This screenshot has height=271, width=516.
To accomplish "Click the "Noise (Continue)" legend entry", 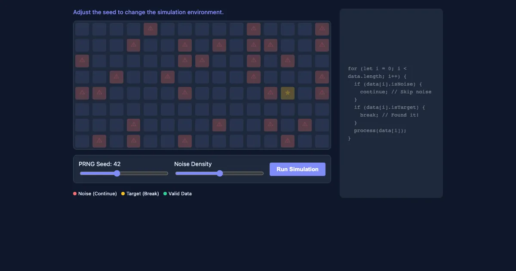I will pos(95,194).
